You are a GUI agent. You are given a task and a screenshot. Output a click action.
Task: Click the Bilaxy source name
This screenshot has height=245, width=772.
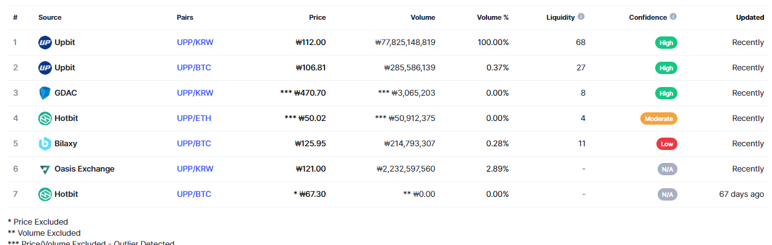click(x=66, y=144)
